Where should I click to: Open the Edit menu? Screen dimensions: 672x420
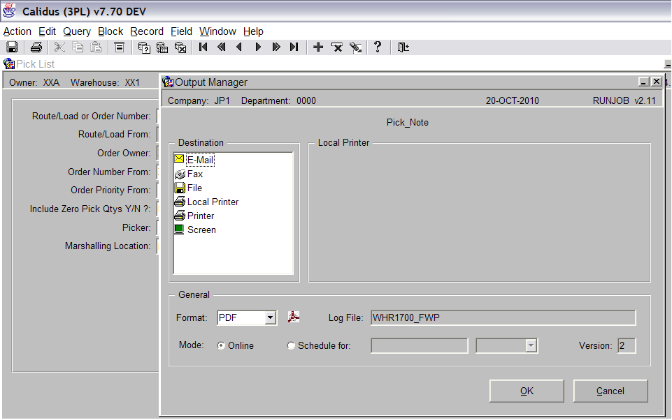[47, 31]
